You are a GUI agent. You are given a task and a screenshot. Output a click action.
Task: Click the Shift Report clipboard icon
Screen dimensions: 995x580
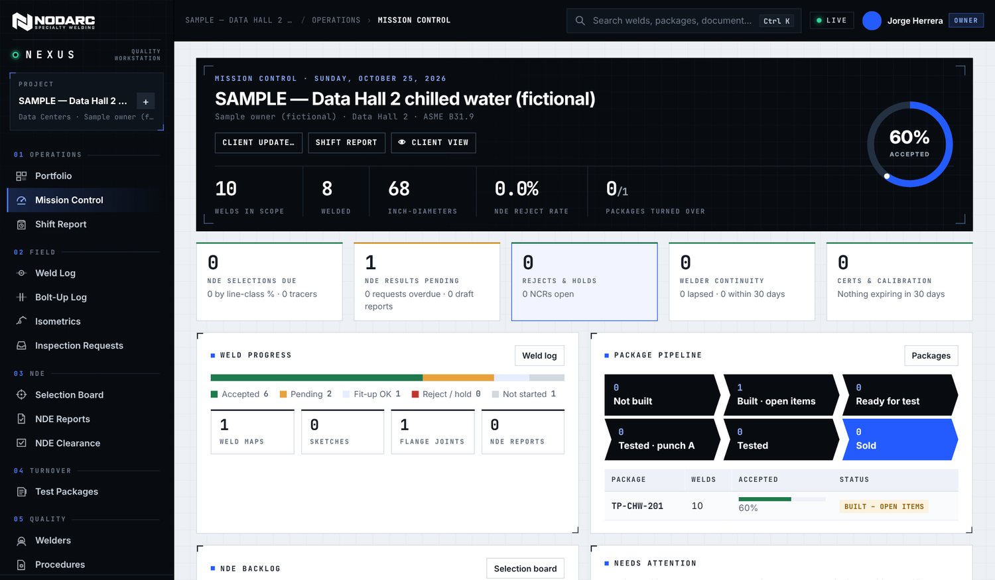(x=21, y=225)
